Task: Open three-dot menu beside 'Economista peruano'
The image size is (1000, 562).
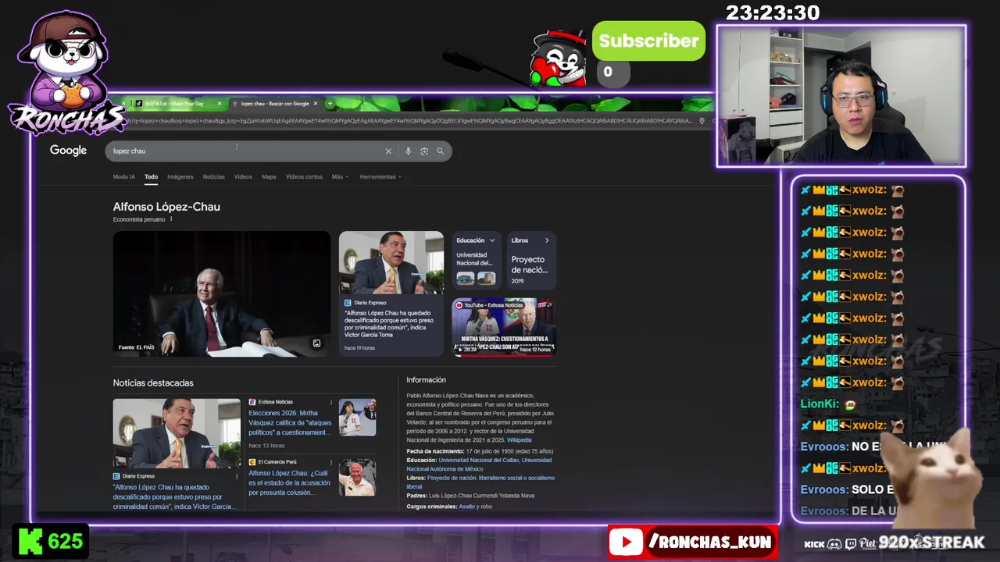Action: pos(171,219)
